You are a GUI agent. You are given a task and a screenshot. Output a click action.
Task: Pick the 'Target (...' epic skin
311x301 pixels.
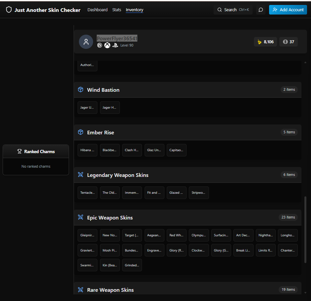point(132,235)
